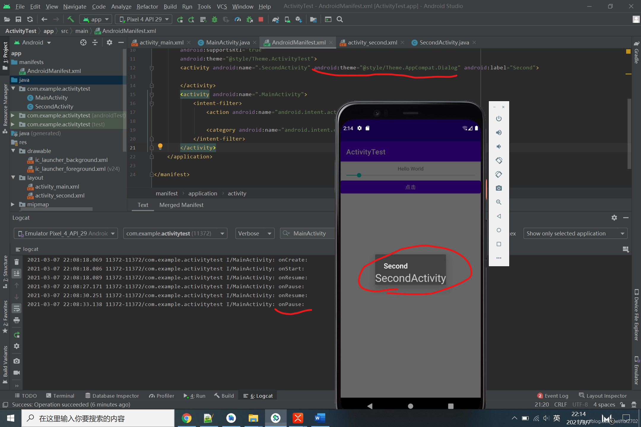Switch to the Merged Manifest tab
The image size is (641, 427).
181,205
